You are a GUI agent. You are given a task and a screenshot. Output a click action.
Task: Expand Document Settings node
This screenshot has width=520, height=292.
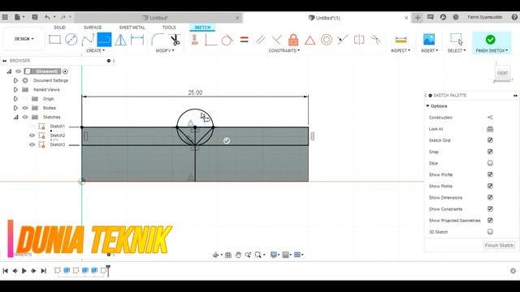(15, 80)
